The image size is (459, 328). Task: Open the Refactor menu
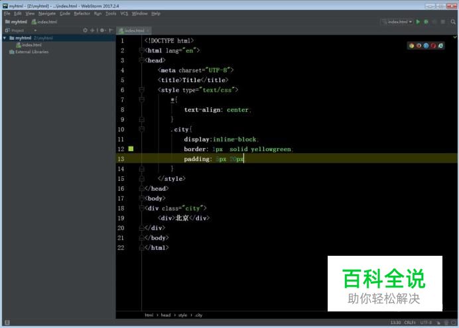pyautogui.click(x=82, y=13)
